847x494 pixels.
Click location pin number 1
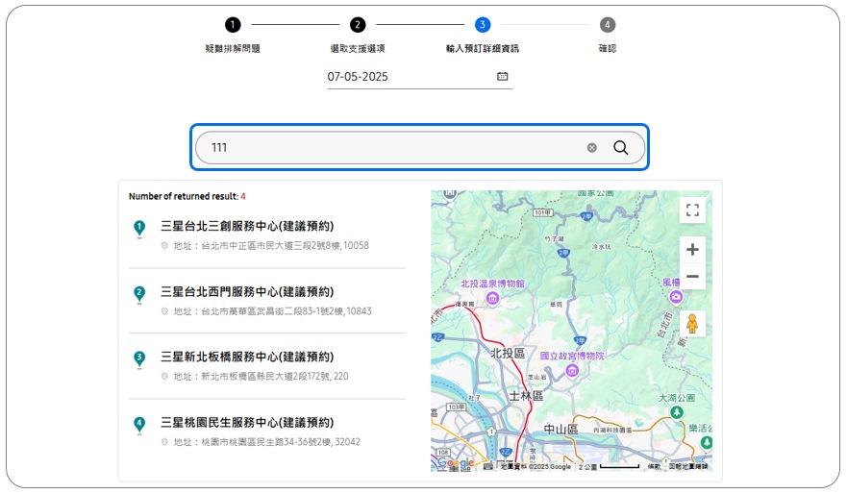(x=139, y=229)
